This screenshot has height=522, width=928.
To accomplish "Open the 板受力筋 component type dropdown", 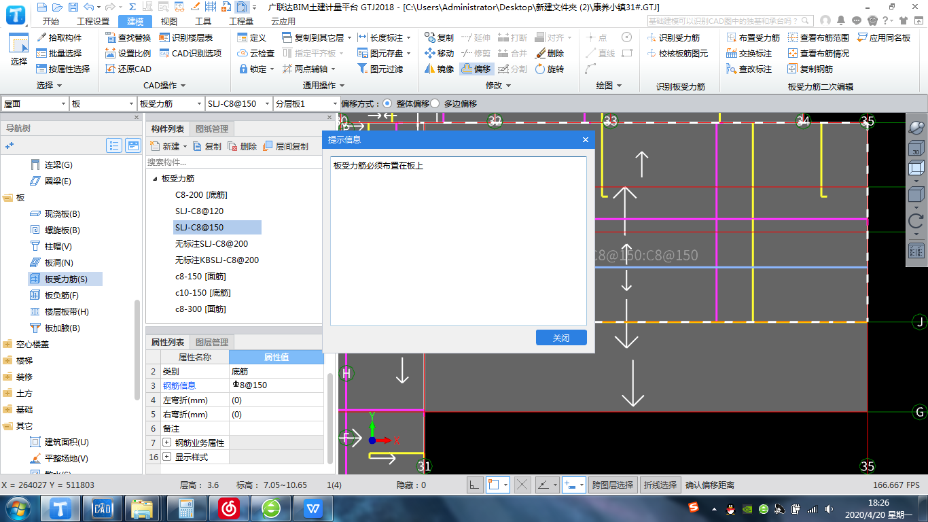I will tap(171, 103).
